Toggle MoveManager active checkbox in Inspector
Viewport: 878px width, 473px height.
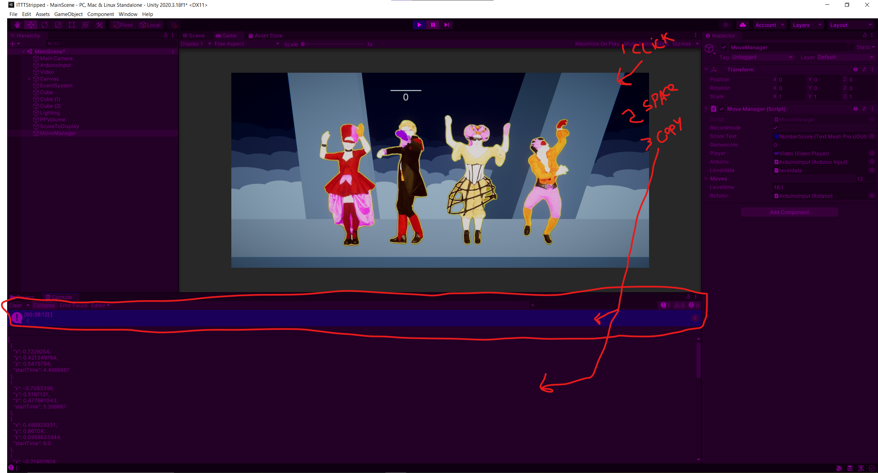point(724,47)
